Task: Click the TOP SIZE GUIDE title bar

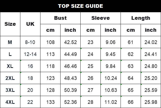Action: click(80, 6)
